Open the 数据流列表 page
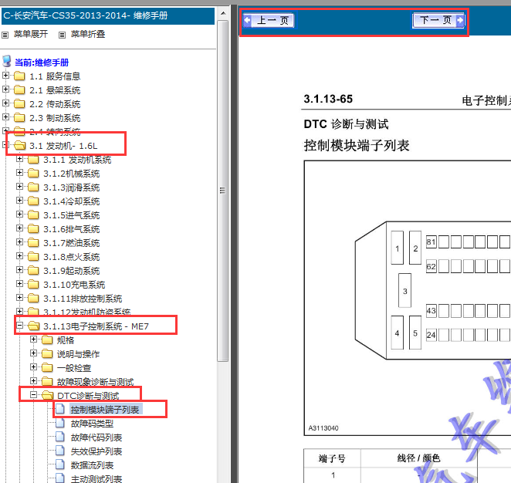The width and height of the screenshot is (511, 483). (92, 465)
